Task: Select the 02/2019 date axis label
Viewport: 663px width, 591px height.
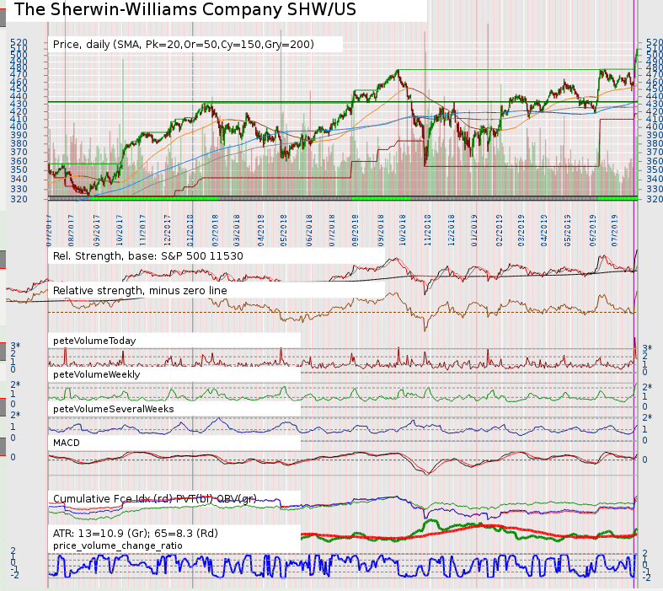Action: (500, 230)
